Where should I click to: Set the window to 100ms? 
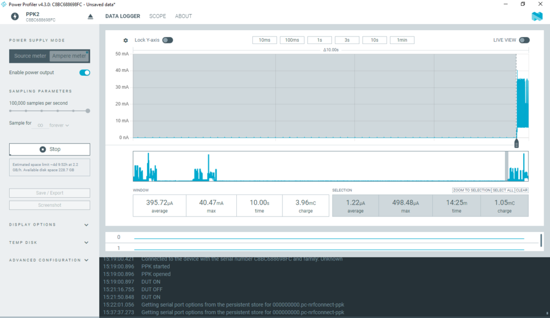pyautogui.click(x=292, y=40)
